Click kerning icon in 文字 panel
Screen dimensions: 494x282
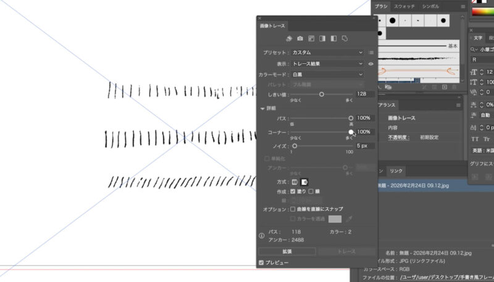coord(474,92)
